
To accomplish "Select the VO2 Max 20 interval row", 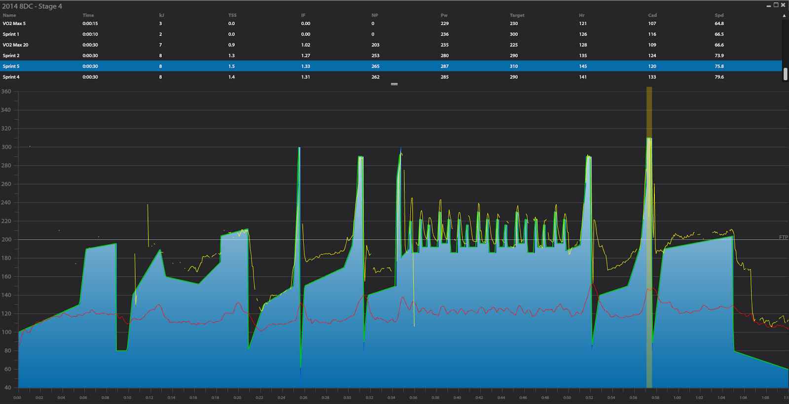I will point(391,45).
